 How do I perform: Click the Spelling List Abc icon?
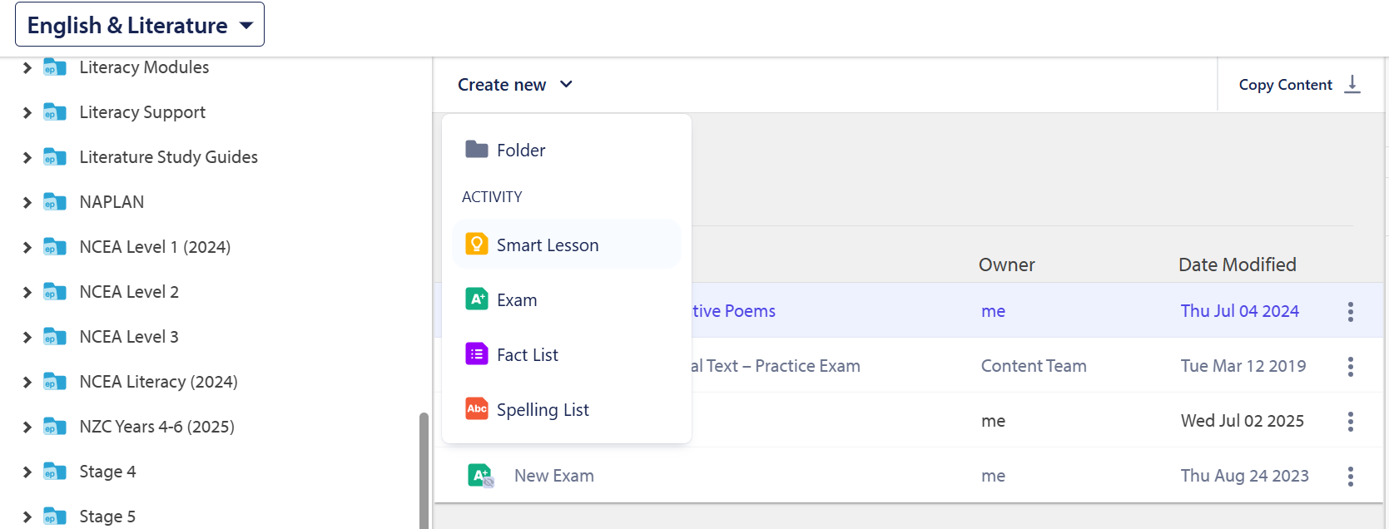click(476, 408)
